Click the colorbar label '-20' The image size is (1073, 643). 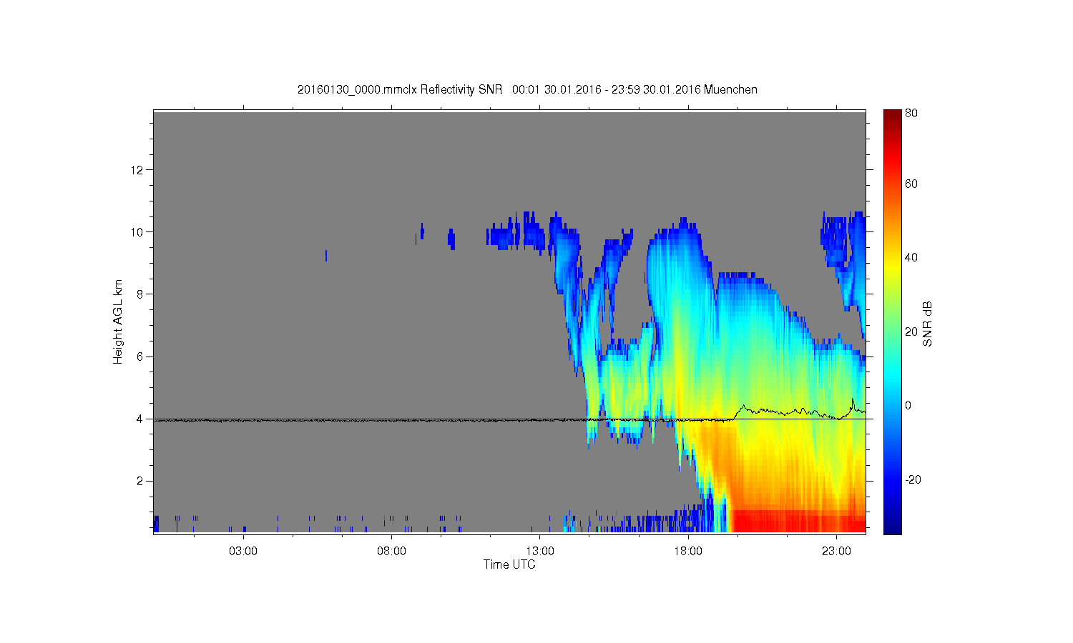(913, 479)
